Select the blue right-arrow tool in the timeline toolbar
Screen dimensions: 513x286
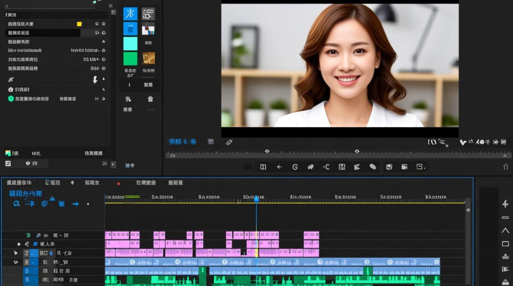point(76,204)
